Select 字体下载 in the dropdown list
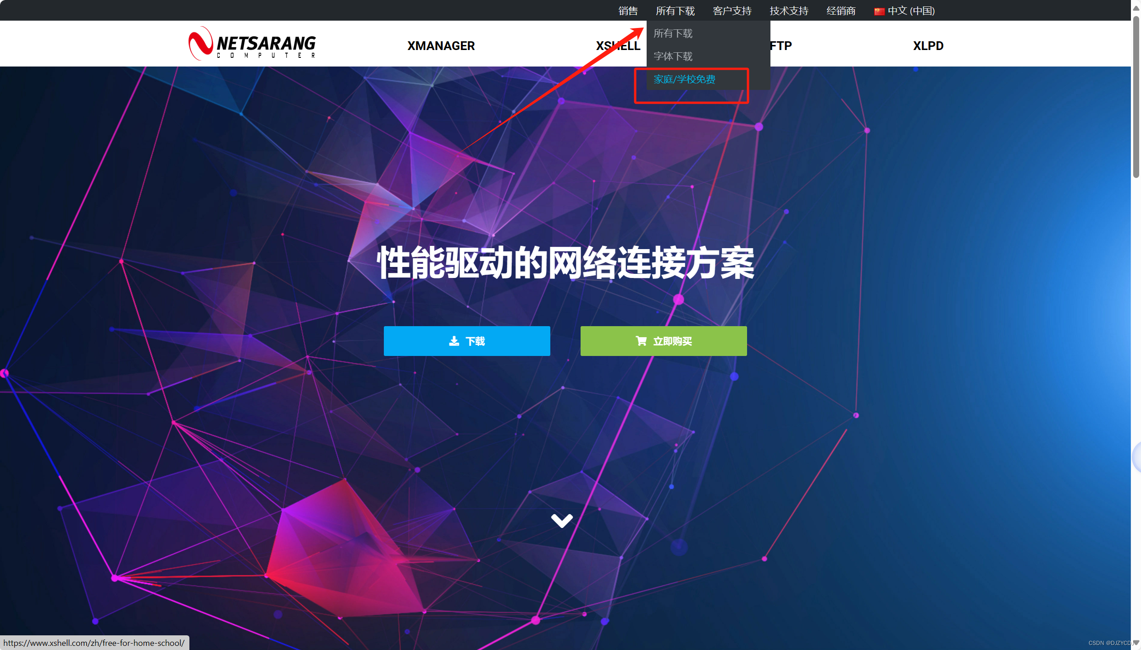Viewport: 1141px width, 650px height. [x=673, y=56]
